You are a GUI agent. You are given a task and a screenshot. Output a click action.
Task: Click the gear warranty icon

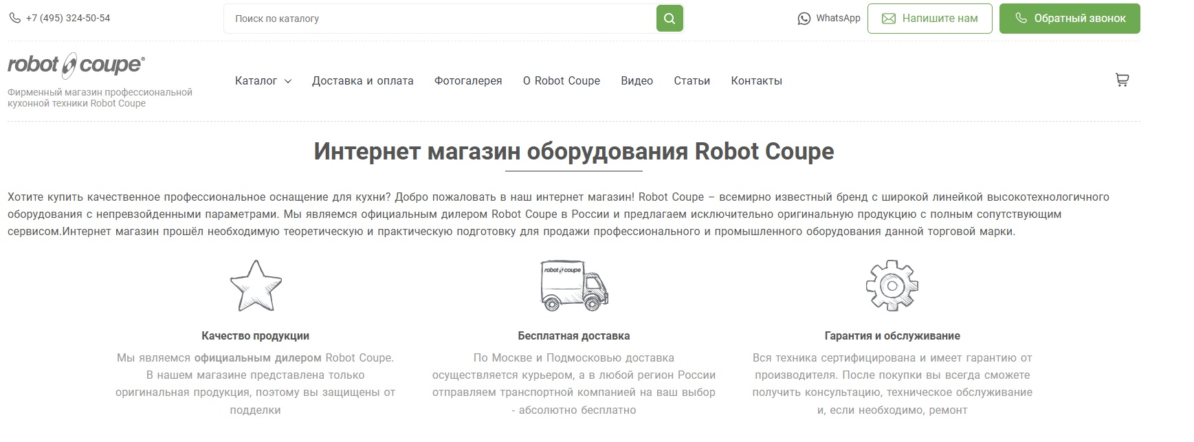[892, 285]
